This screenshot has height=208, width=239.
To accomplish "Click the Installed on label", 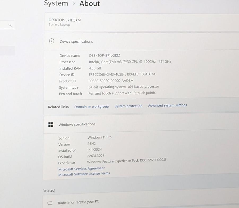I will pyautogui.click(x=67, y=151).
